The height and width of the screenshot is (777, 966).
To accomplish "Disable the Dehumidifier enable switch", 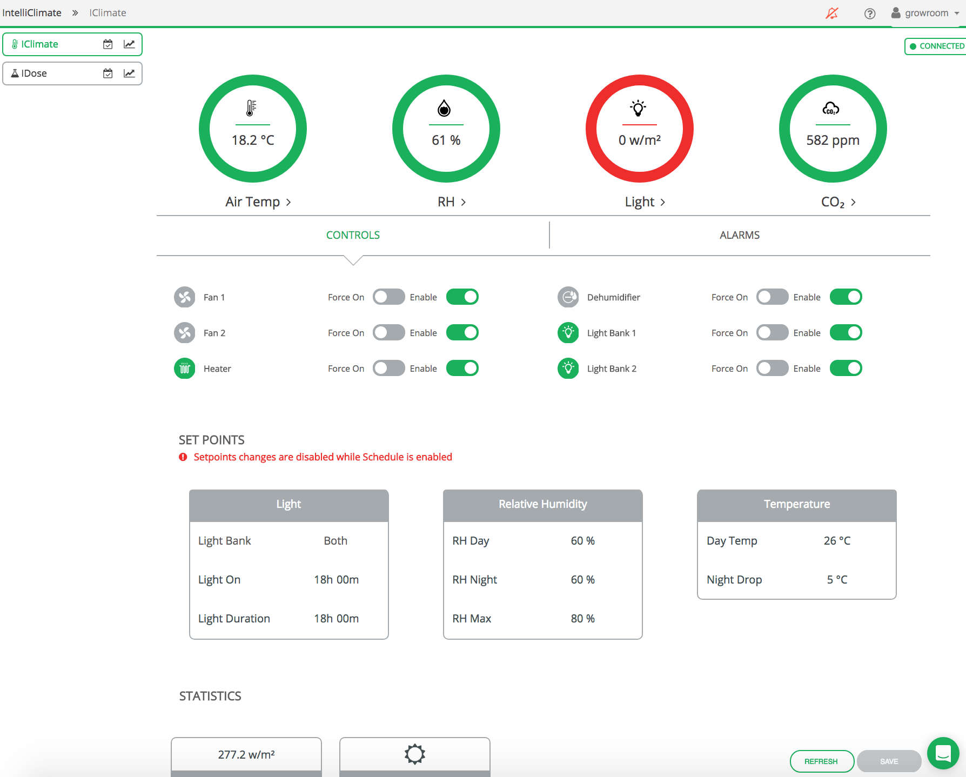I will pos(846,297).
